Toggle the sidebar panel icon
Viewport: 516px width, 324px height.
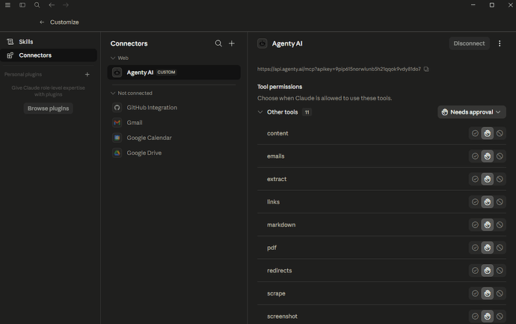[x=22, y=5]
